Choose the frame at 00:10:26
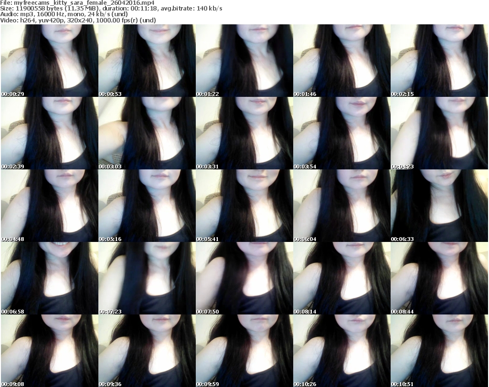 coord(342,351)
